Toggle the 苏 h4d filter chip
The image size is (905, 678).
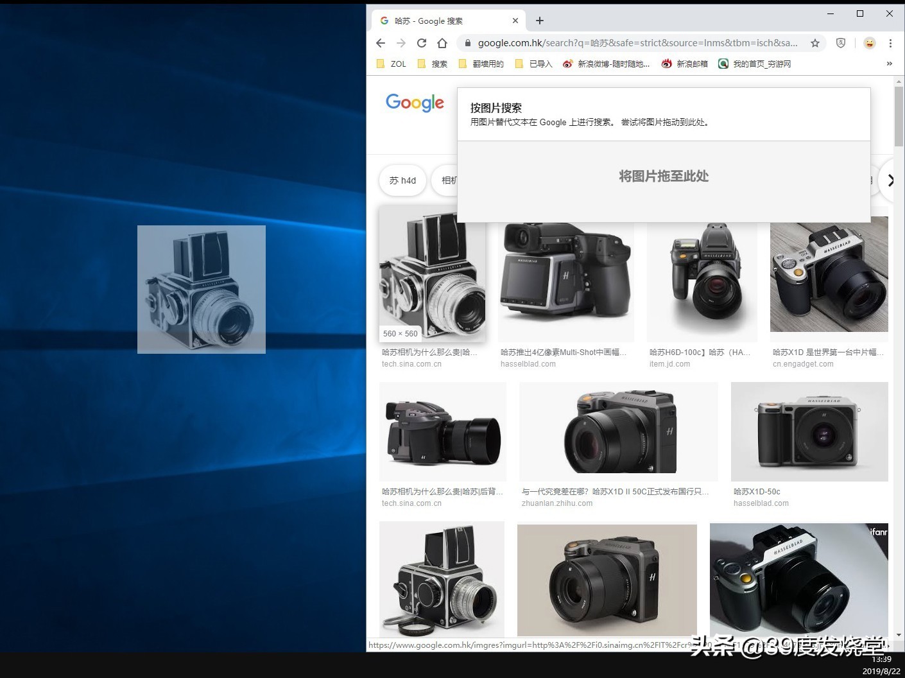click(x=402, y=180)
